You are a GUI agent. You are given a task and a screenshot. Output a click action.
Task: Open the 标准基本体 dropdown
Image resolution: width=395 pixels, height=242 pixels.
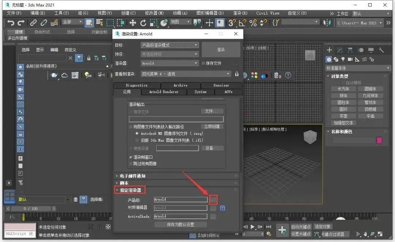358,68
